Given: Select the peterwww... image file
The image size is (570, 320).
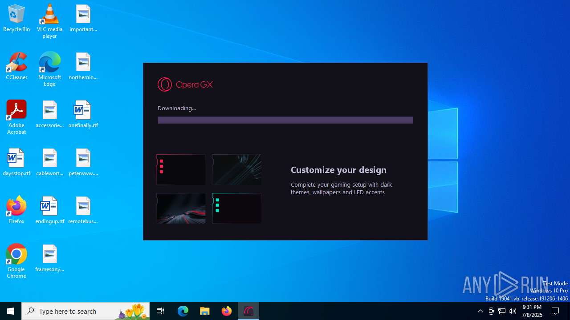Looking at the screenshot, I should click(x=83, y=162).
